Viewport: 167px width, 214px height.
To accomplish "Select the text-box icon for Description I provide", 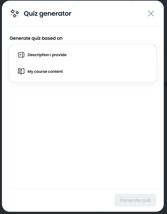I will 21,55.
